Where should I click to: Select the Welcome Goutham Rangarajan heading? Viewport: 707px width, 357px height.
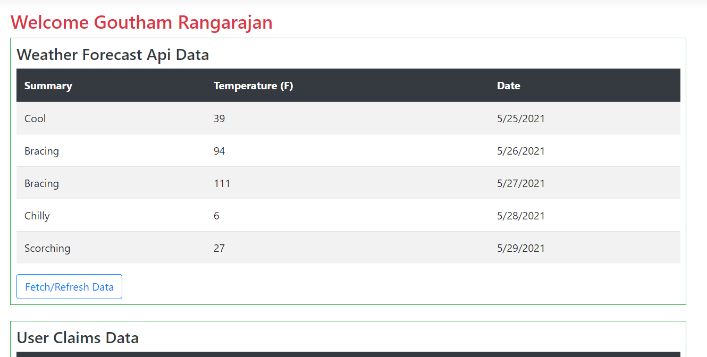pyautogui.click(x=141, y=22)
